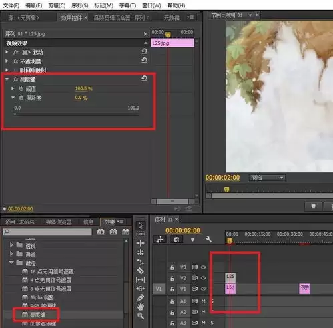Select the Pen tool
333x328 pixels.
(141, 298)
